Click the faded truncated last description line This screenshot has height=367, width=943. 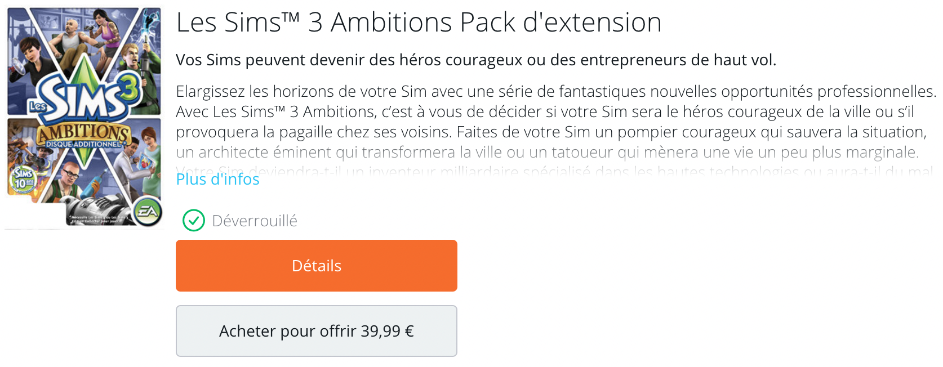pyautogui.click(x=554, y=169)
